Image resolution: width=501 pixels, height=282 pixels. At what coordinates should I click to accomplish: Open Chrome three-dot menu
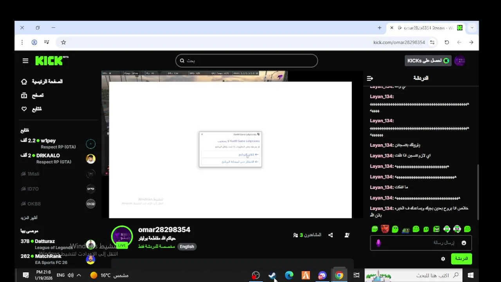[22, 42]
